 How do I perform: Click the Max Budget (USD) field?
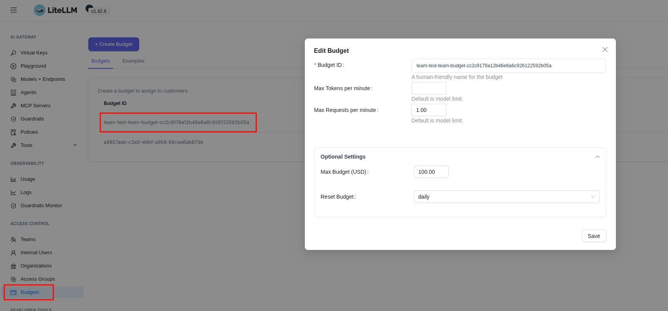(431, 172)
